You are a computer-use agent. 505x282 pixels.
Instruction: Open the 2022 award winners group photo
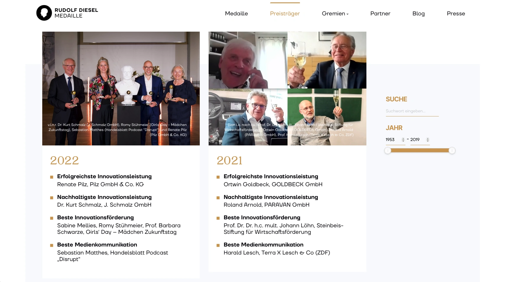click(x=121, y=88)
